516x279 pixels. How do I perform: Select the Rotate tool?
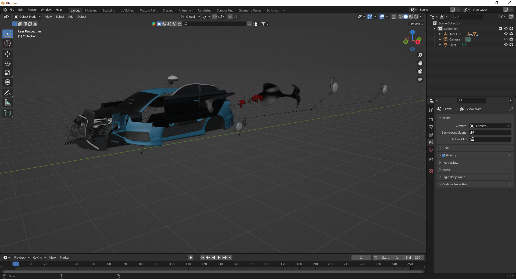pyautogui.click(x=8, y=63)
